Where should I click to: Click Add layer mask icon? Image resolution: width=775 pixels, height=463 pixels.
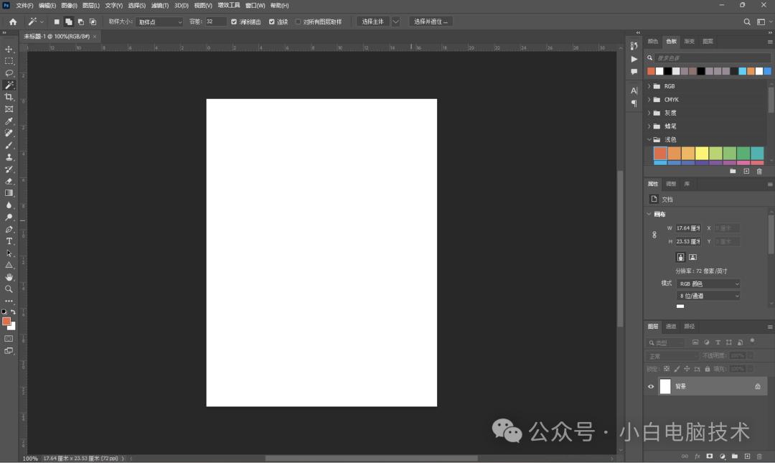[x=709, y=456]
